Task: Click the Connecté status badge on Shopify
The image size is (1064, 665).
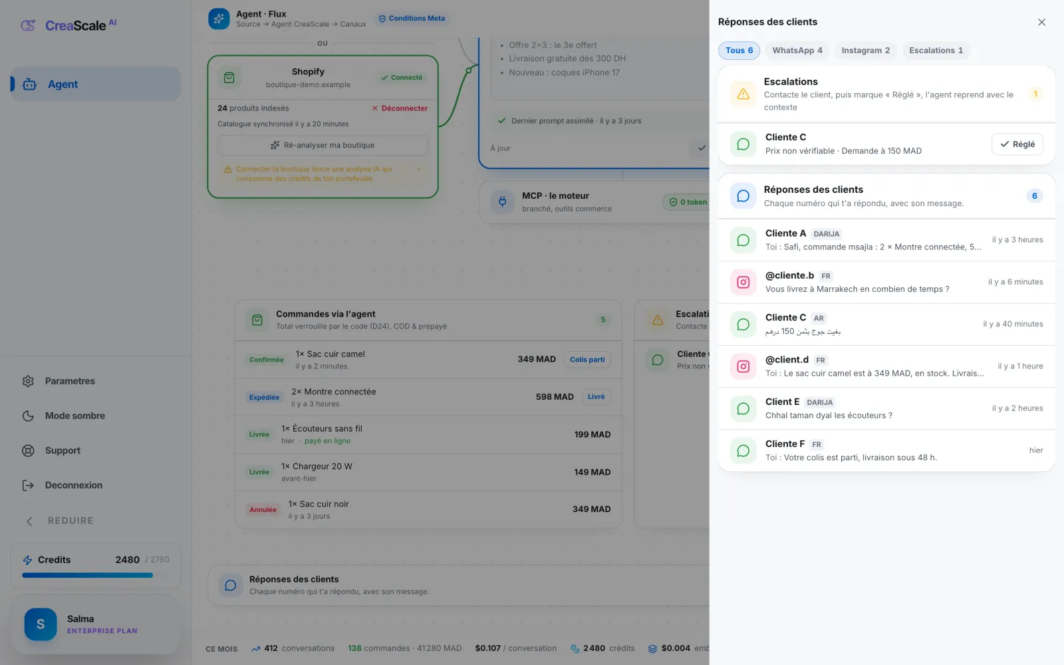Action: click(402, 78)
